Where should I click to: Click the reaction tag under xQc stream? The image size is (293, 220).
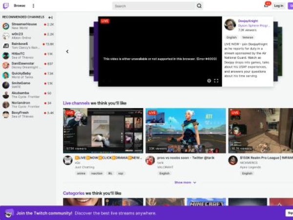coord(97,174)
